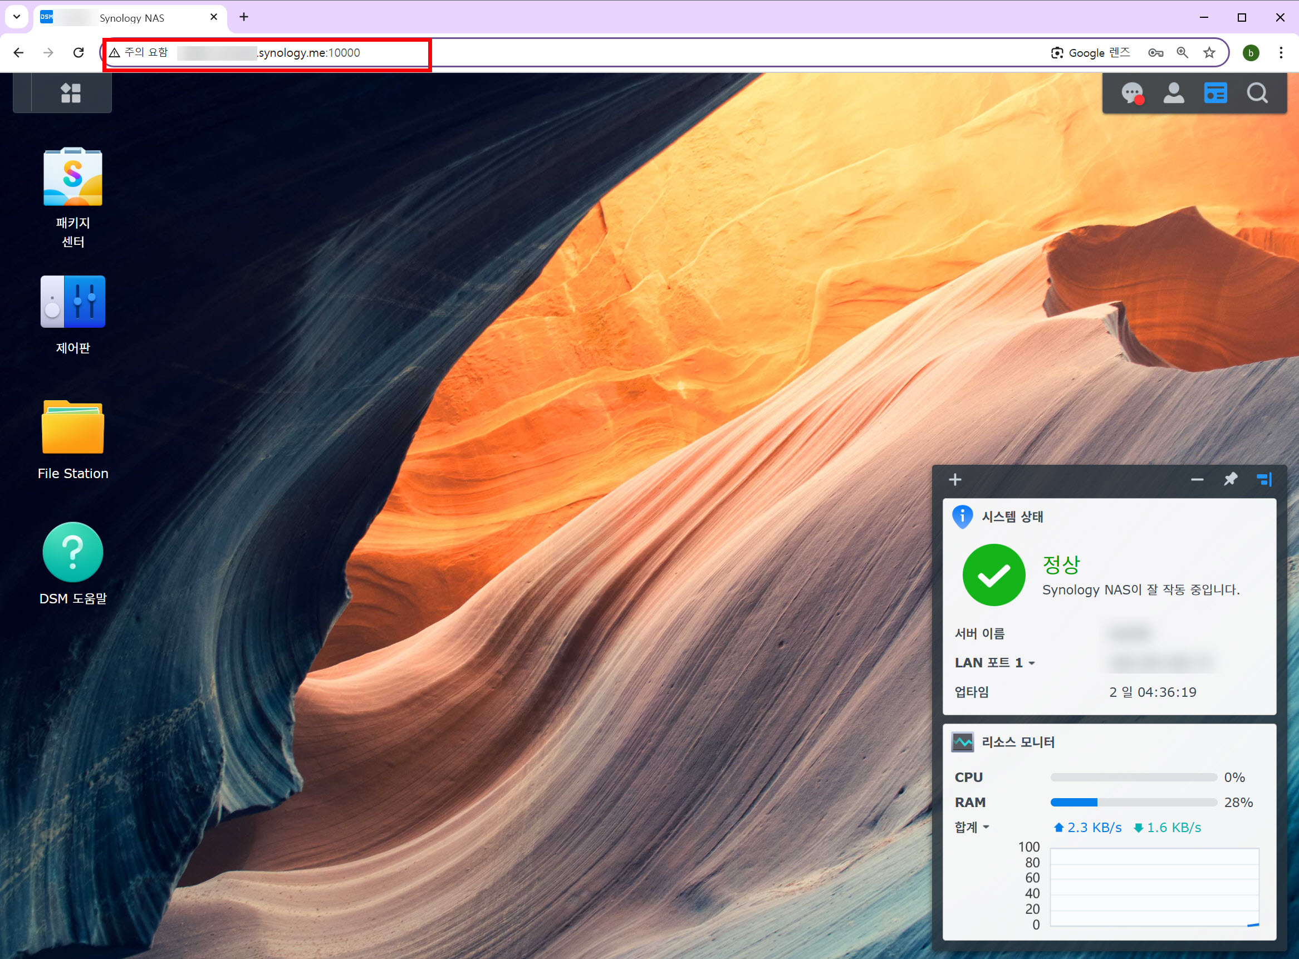
Task: Open the DSM main menu grid icon
Action: tap(71, 93)
